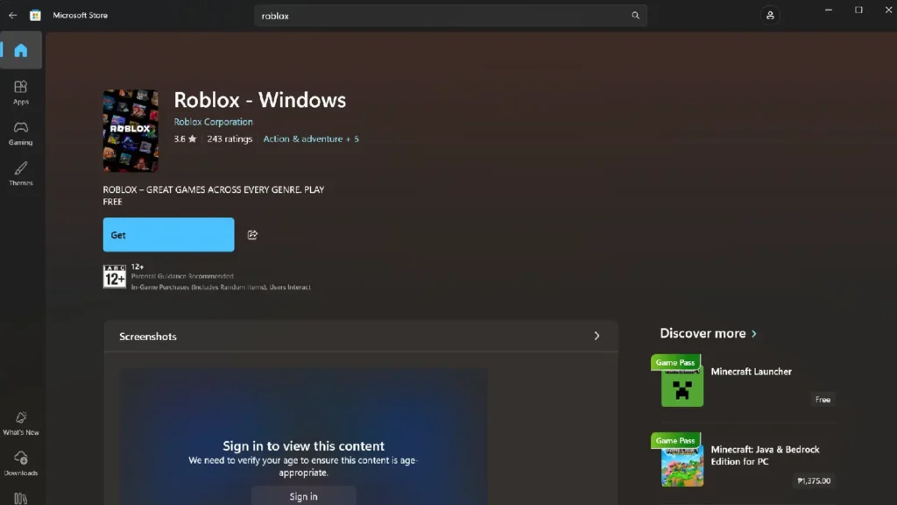
Task: Open the Apps section in sidebar
Action: [x=21, y=92]
